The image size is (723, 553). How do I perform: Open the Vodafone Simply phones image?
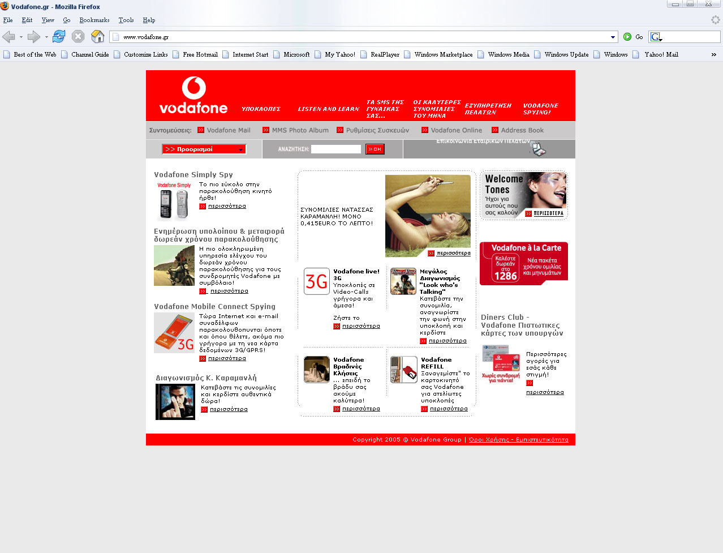click(174, 200)
